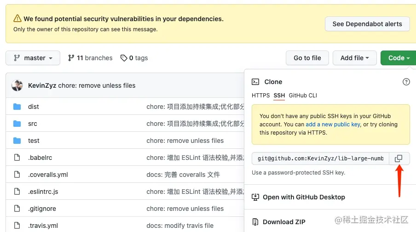Screen dimensions: 416x232
Task: Expand the Add file dropdown
Action: pos(355,58)
